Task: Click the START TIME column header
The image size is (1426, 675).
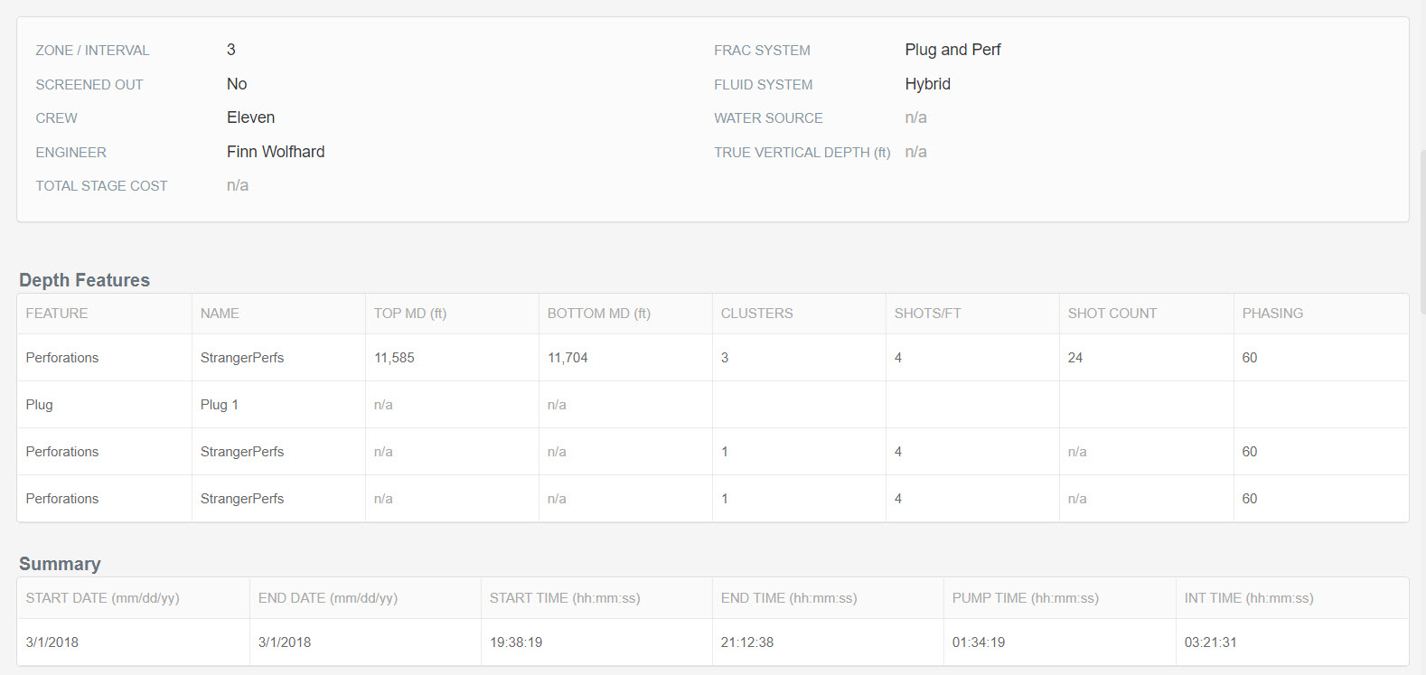Action: pos(565,598)
